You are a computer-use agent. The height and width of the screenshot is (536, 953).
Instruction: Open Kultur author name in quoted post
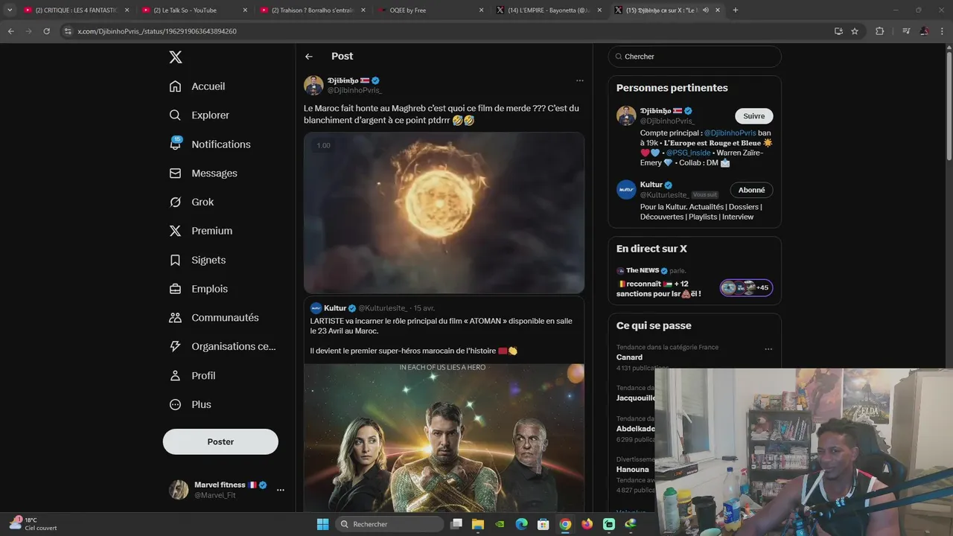335,308
